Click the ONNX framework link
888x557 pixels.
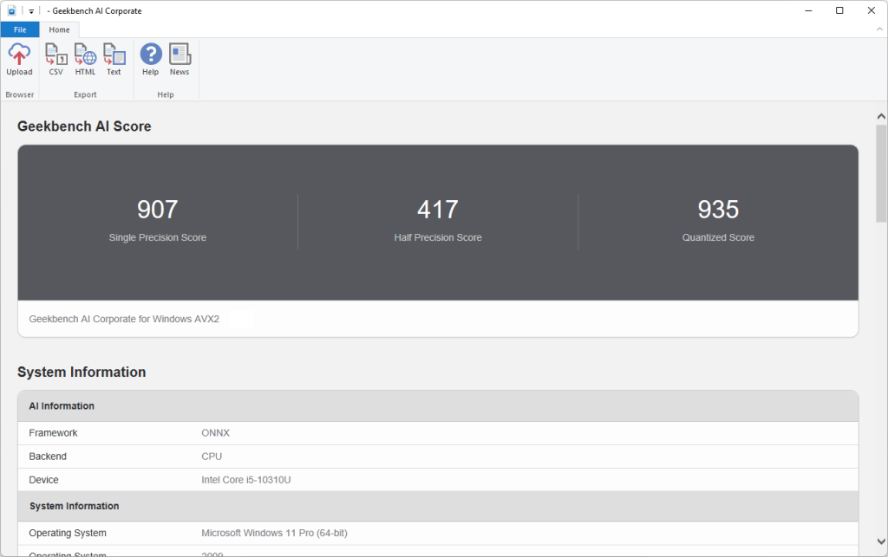(x=217, y=432)
